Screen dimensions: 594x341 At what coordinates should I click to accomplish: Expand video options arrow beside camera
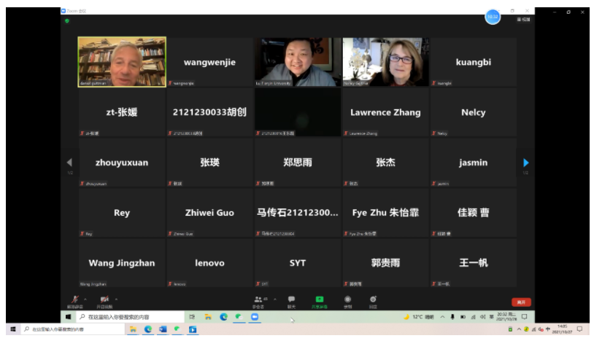tap(115, 298)
